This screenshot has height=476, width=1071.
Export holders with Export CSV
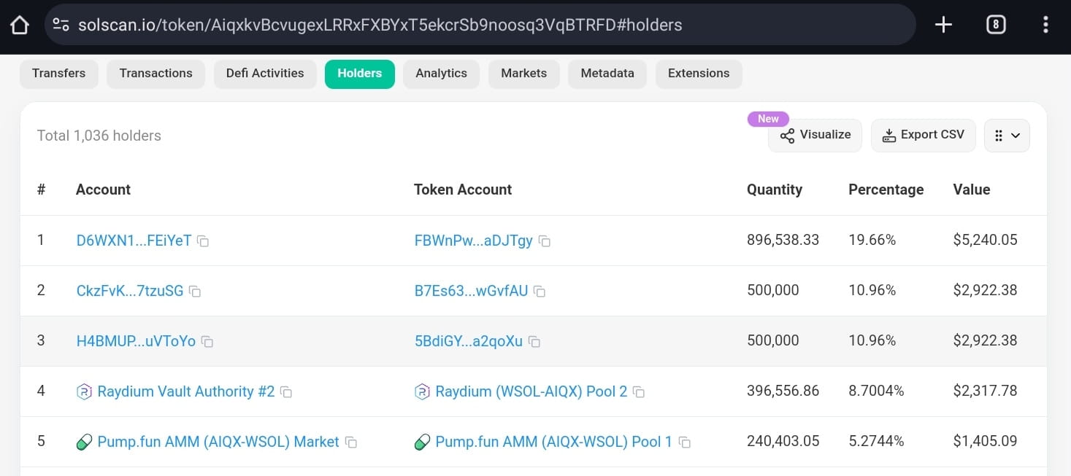[924, 136]
